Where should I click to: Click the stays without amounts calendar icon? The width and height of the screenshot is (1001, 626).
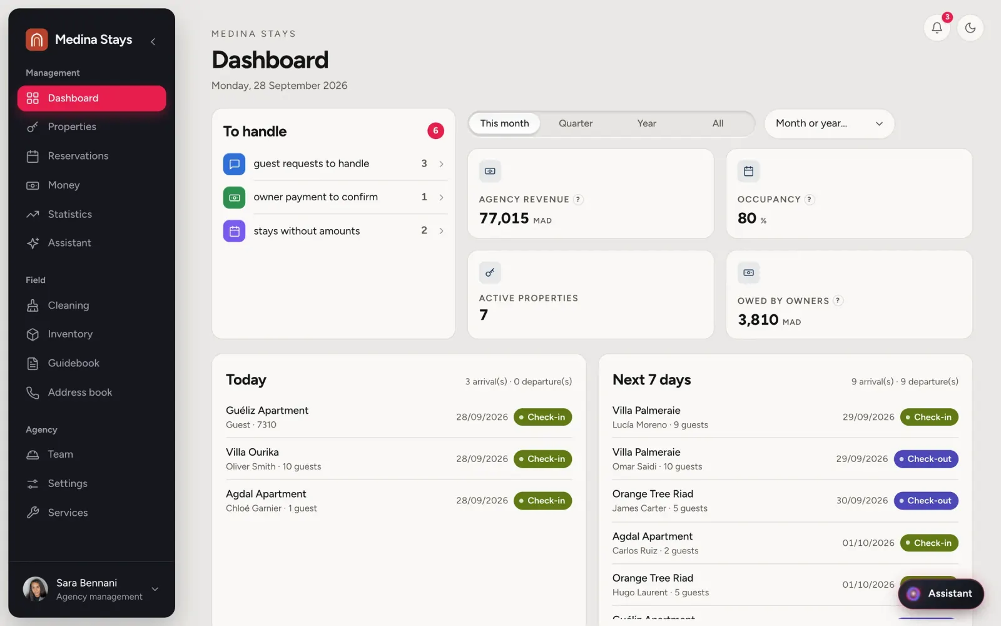pos(234,231)
